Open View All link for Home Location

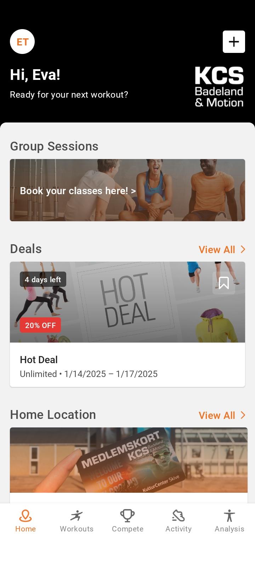pyautogui.click(x=217, y=415)
